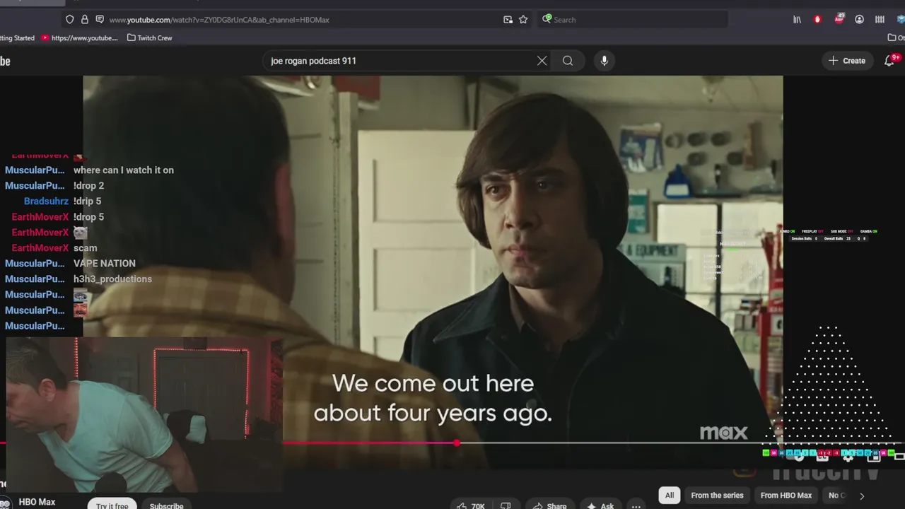Click chat message 'where can I watch it on'

point(124,170)
